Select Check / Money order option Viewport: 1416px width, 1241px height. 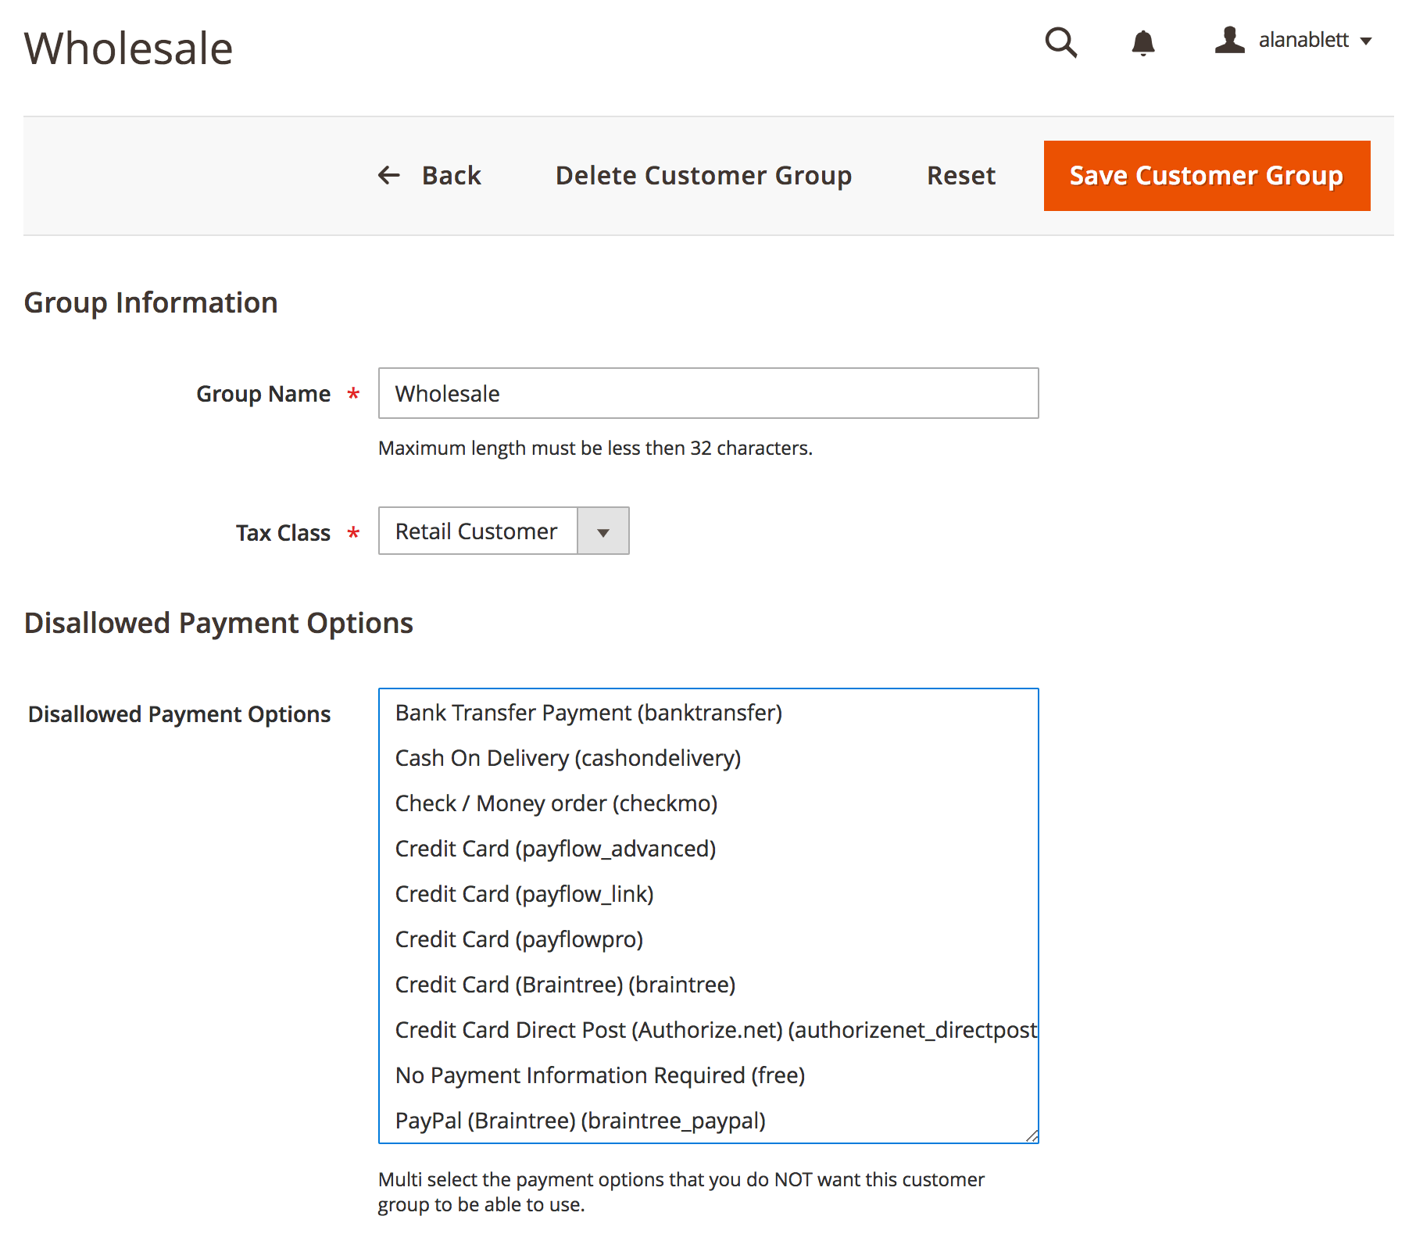click(709, 803)
